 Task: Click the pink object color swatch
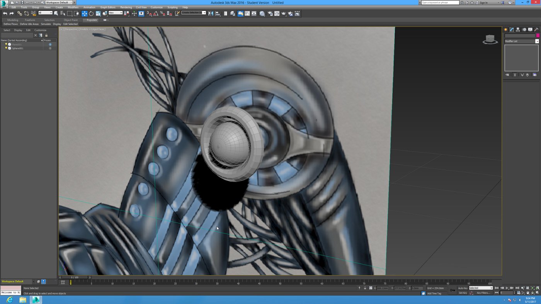tap(538, 36)
